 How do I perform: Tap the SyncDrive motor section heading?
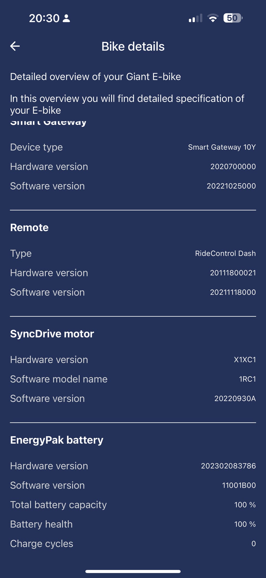pos(52,334)
